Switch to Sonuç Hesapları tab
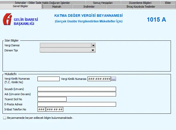The height and width of the screenshot is (130, 176). tap(103, 3)
